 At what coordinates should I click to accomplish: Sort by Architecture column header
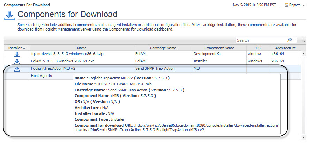click(286, 48)
